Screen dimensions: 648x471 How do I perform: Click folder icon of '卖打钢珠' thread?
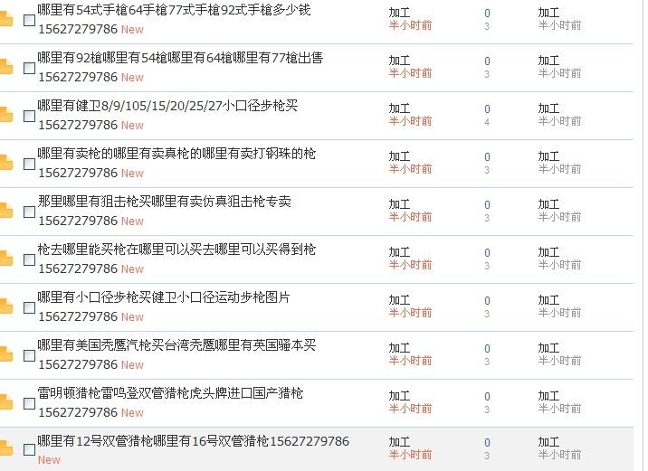coord(5,163)
